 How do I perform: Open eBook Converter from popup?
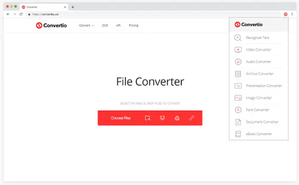click(x=259, y=134)
